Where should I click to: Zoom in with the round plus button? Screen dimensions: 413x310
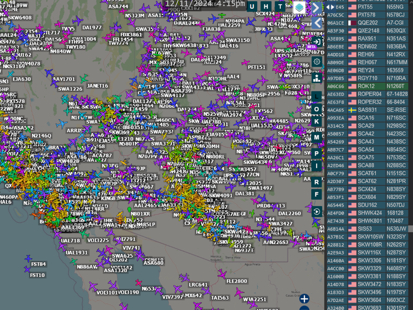tap(304, 299)
